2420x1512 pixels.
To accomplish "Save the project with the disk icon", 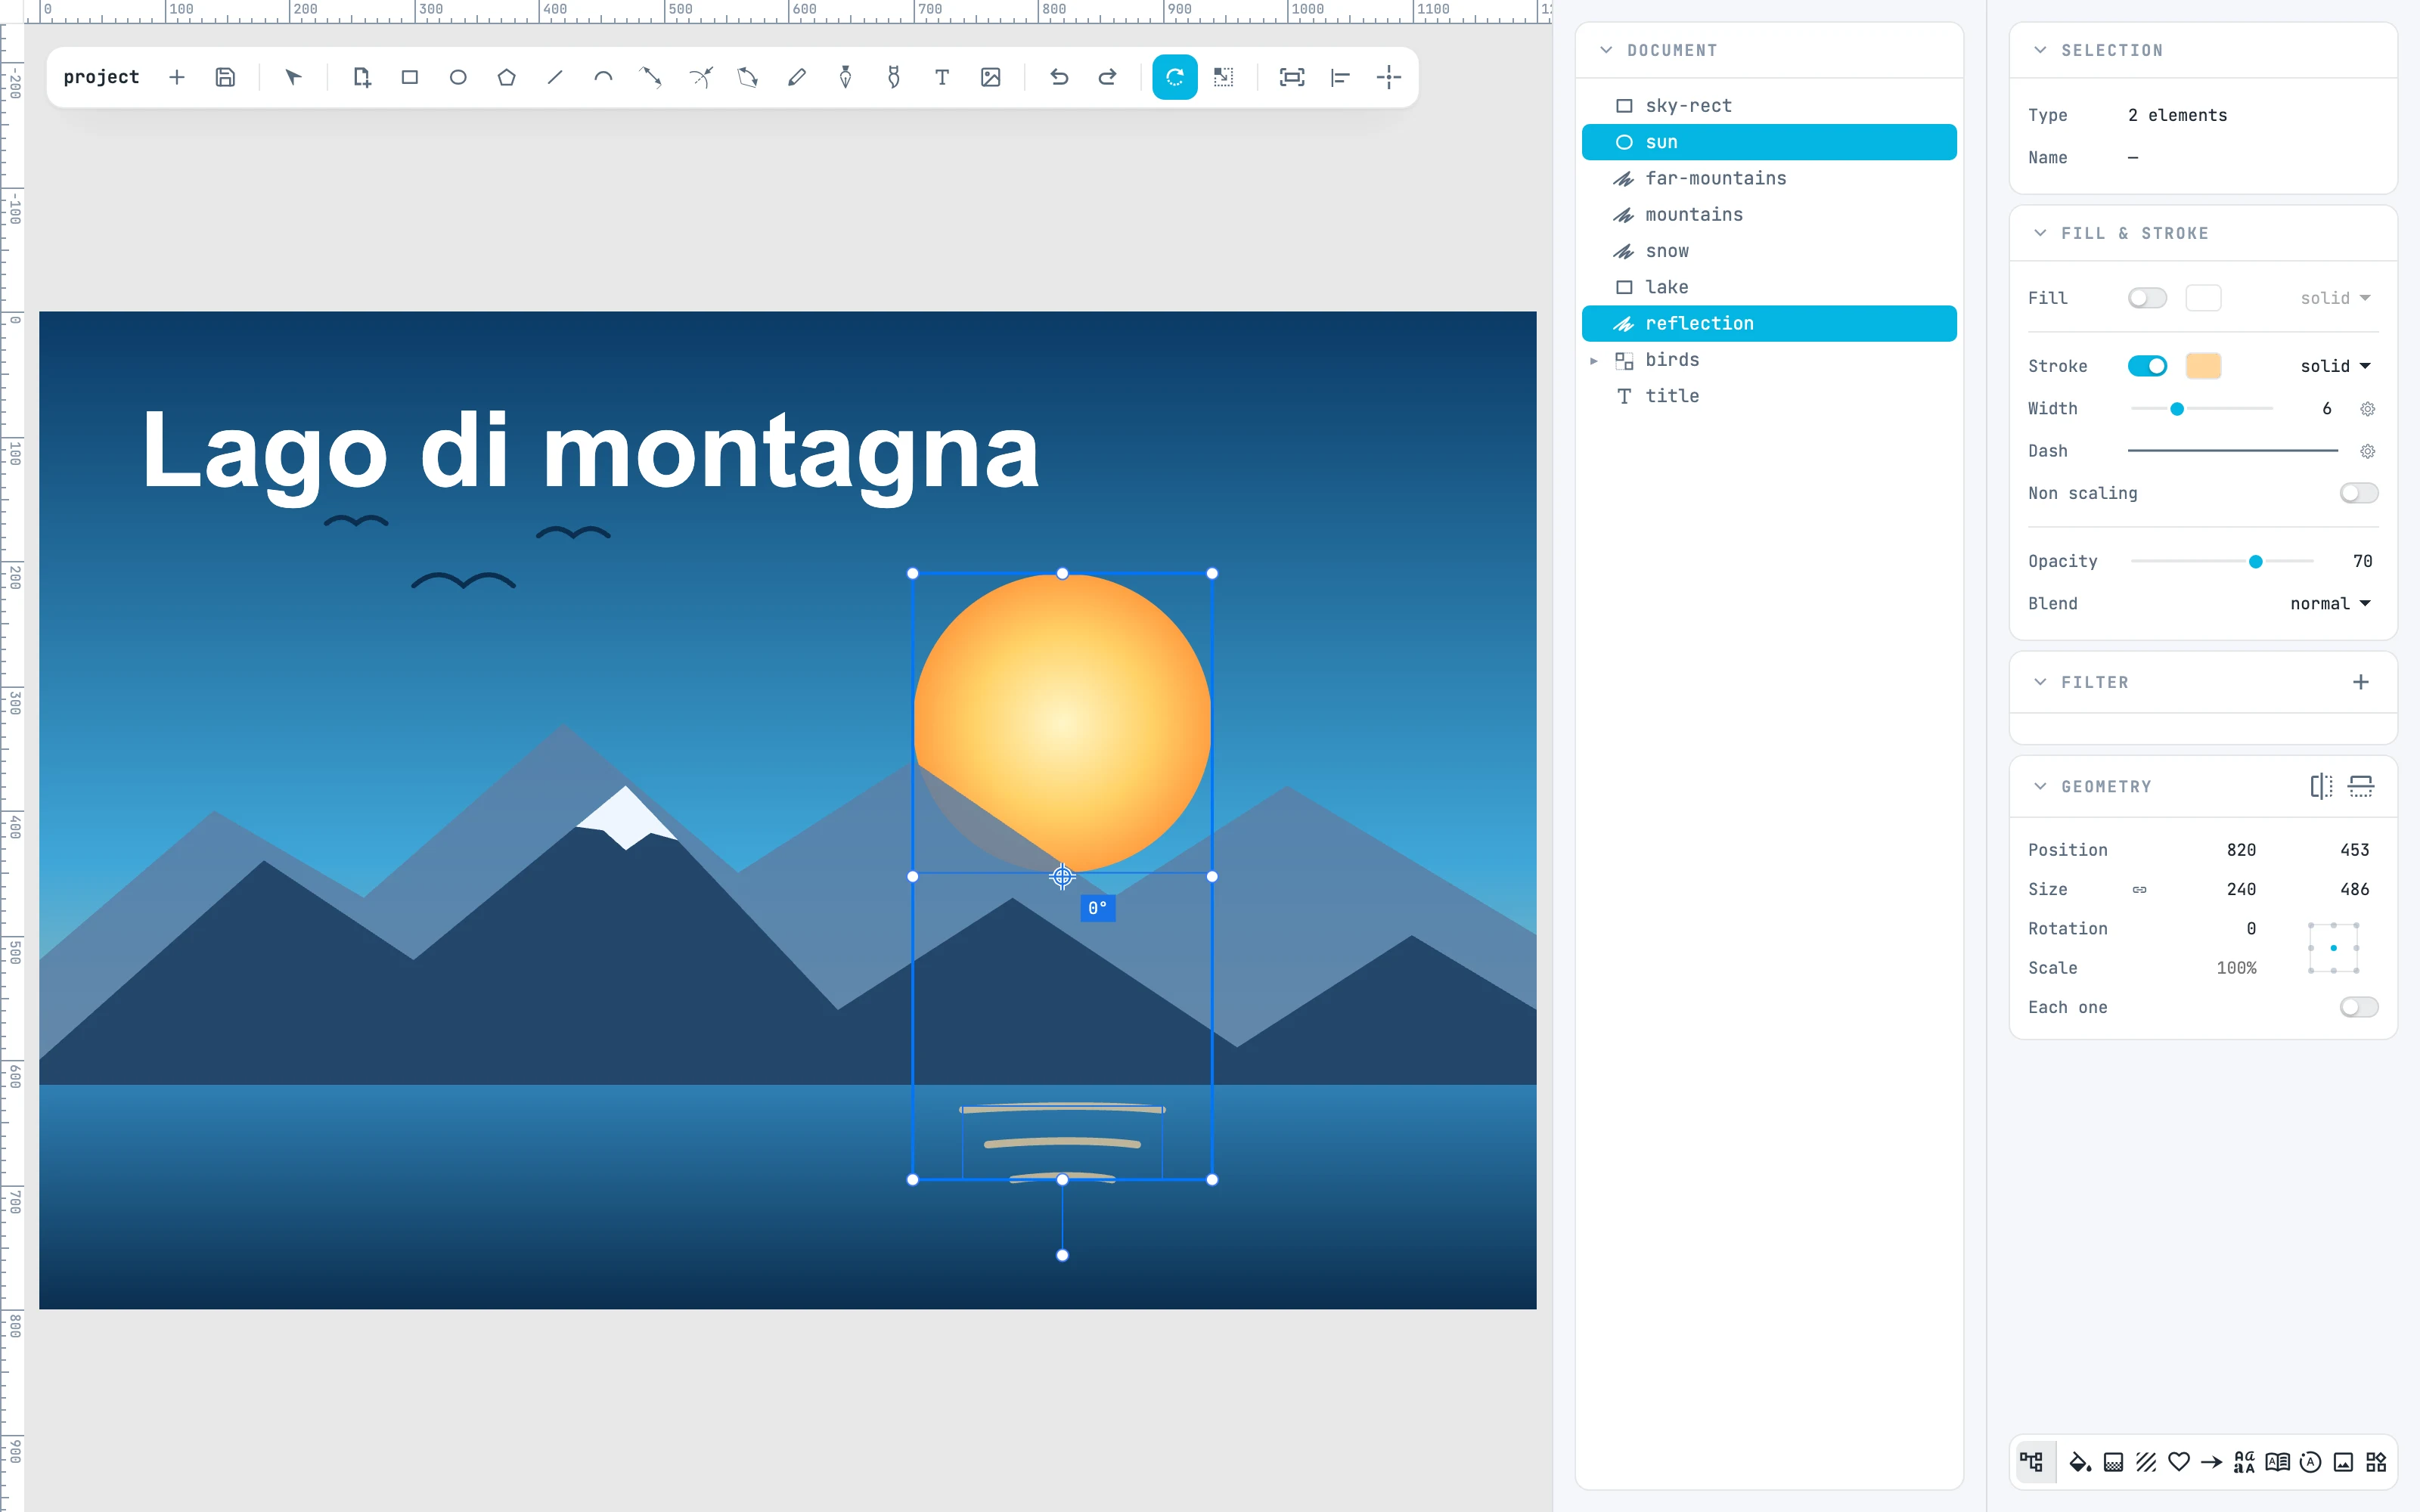I will click(x=225, y=77).
